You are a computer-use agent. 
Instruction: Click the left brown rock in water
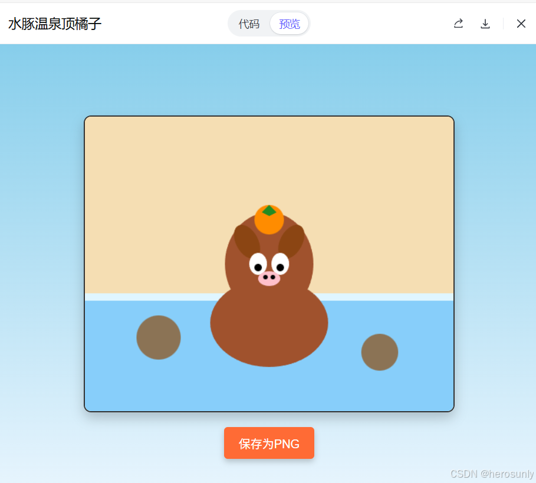click(158, 338)
